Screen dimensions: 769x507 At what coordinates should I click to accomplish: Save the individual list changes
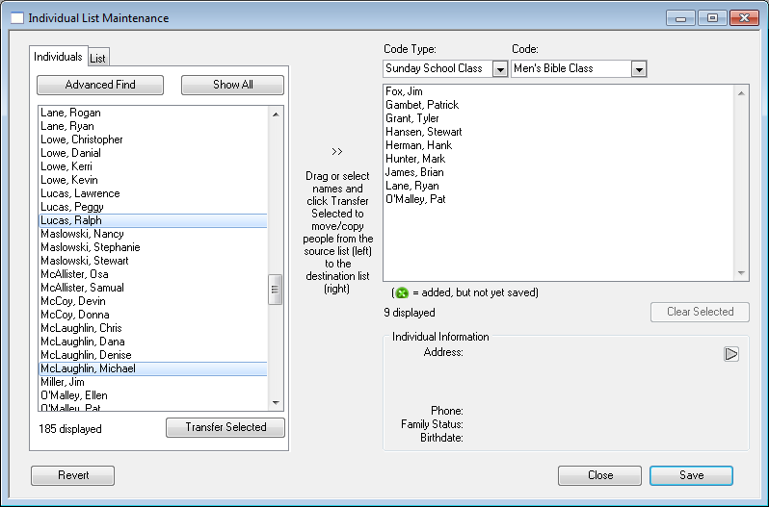click(691, 475)
